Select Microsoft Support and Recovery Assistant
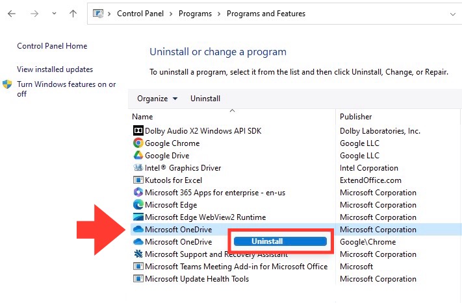 coord(216,254)
